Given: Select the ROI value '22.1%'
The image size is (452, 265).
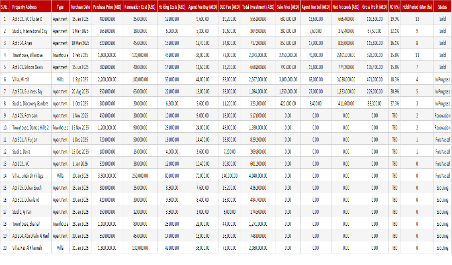Looking at the screenshot, I should pyautogui.click(x=395, y=31).
